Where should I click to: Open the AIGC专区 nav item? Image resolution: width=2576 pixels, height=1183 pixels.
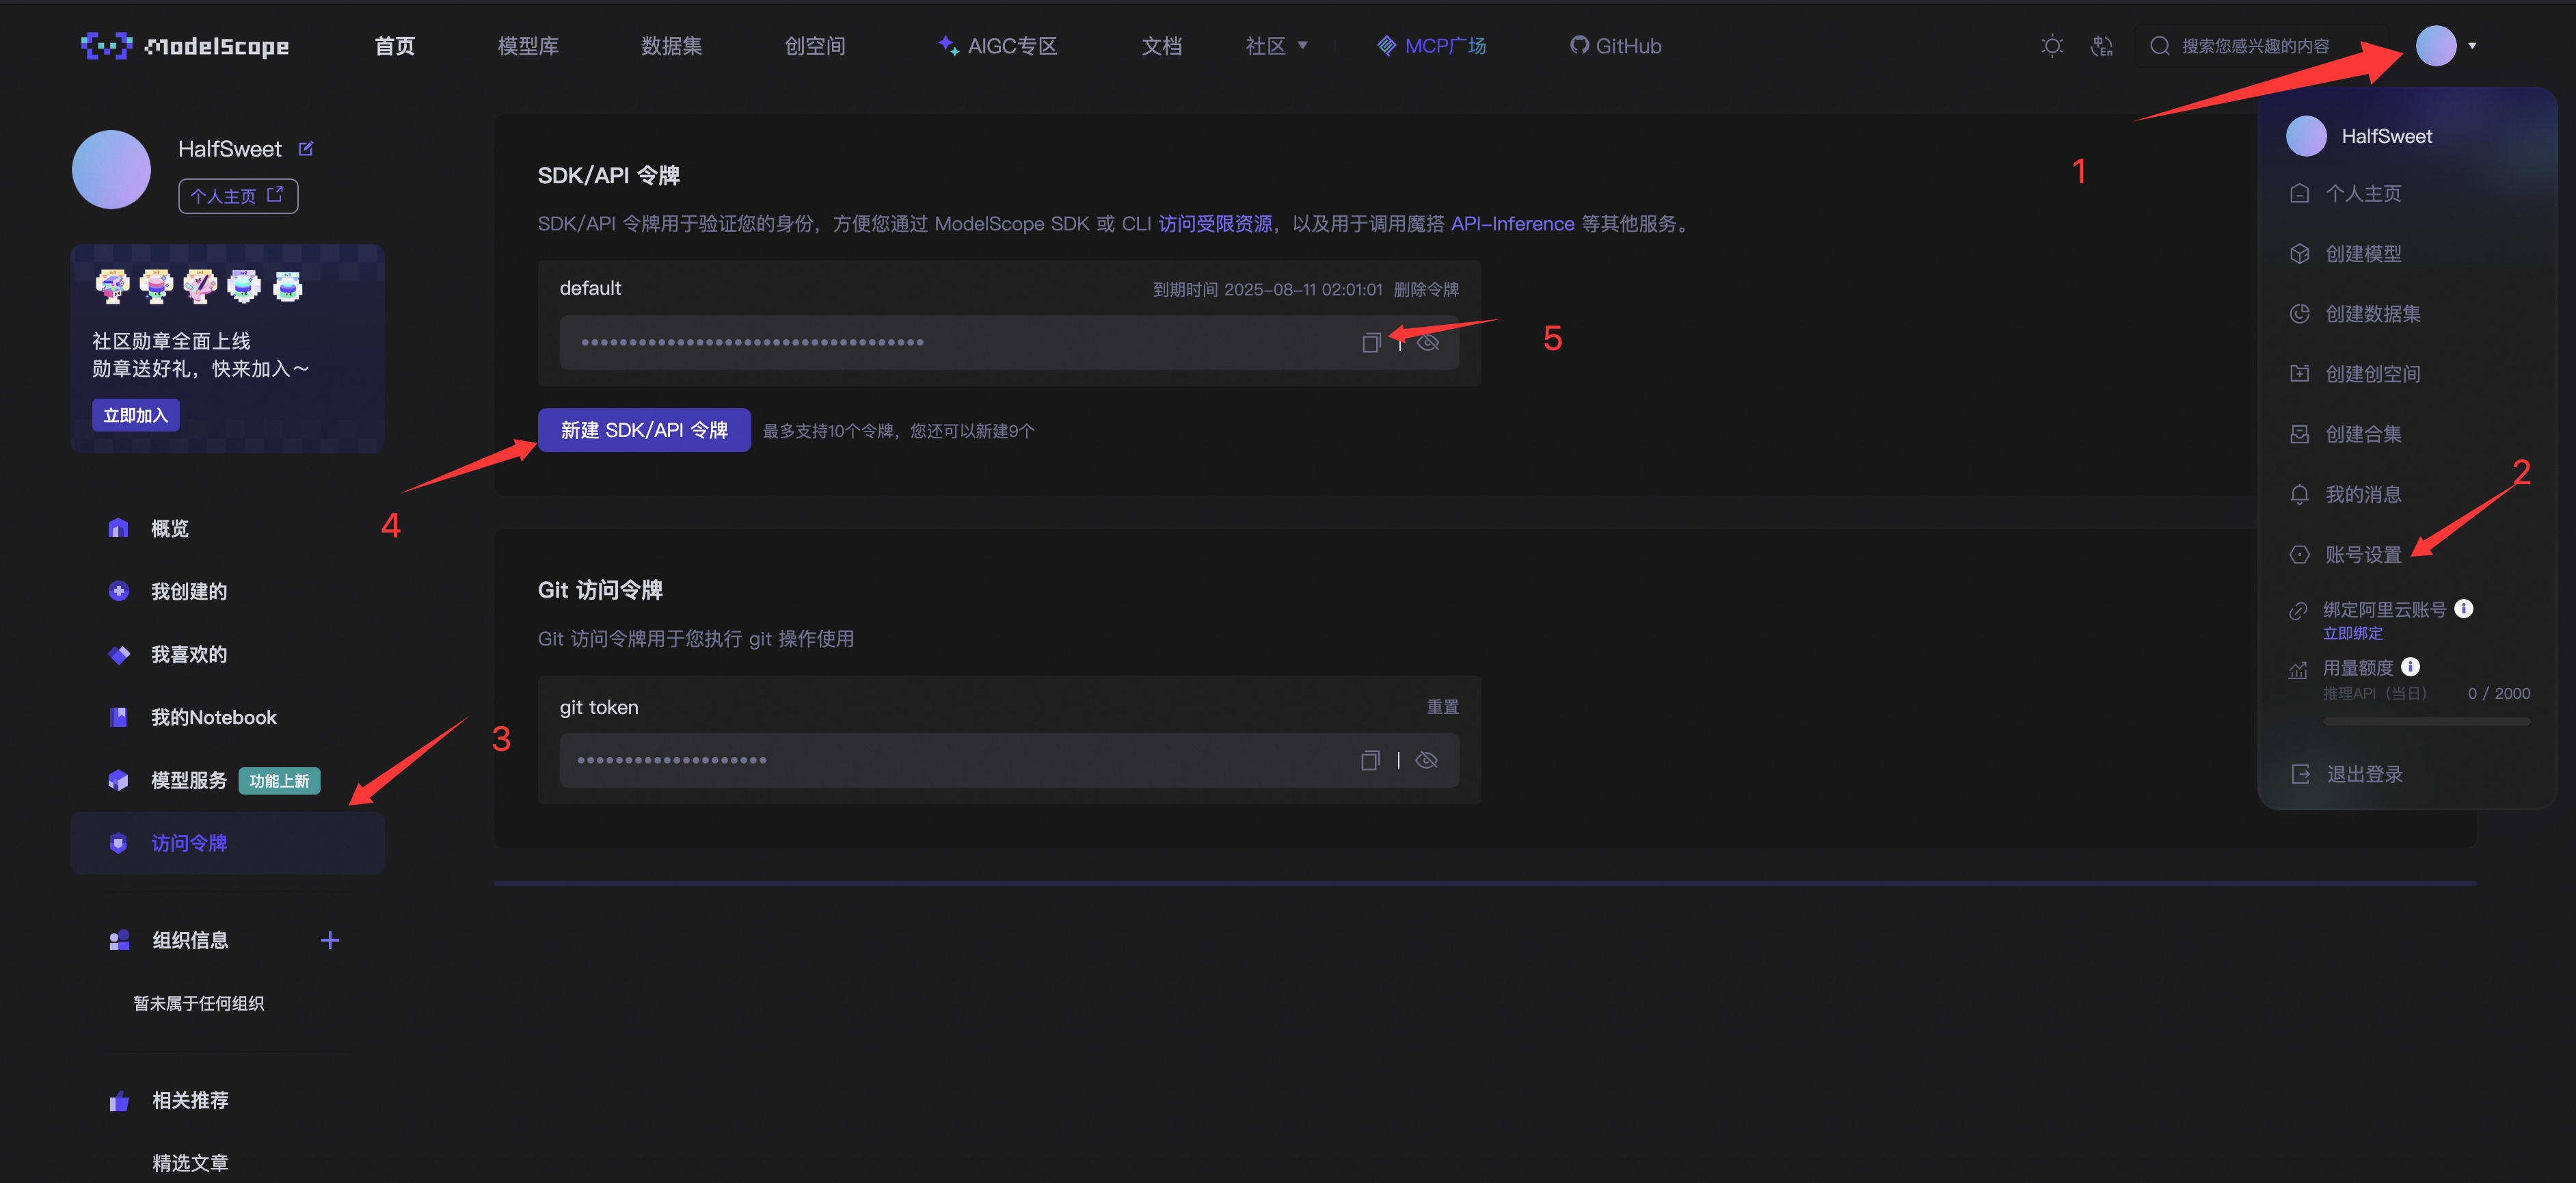tap(997, 46)
